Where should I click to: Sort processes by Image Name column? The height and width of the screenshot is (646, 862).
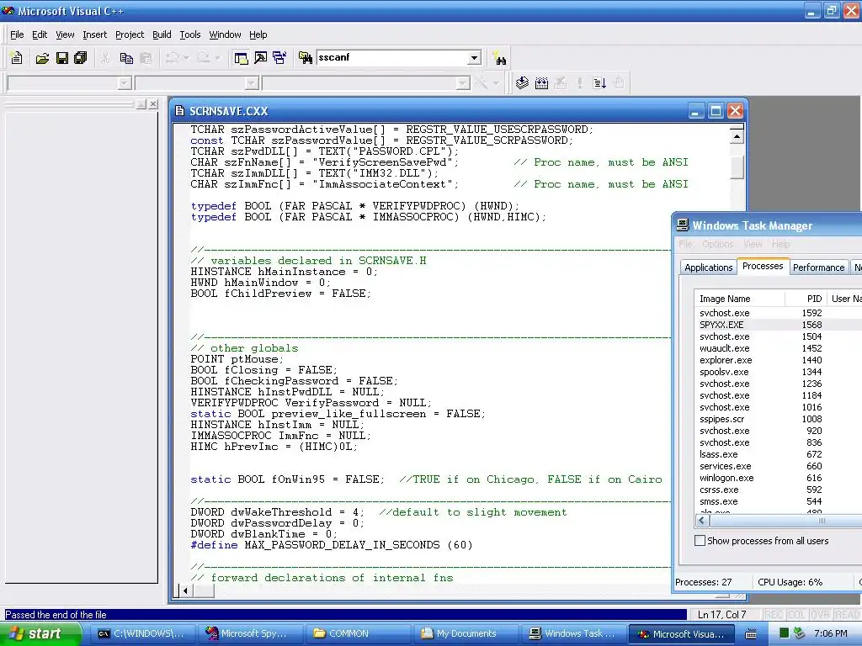[739, 299]
